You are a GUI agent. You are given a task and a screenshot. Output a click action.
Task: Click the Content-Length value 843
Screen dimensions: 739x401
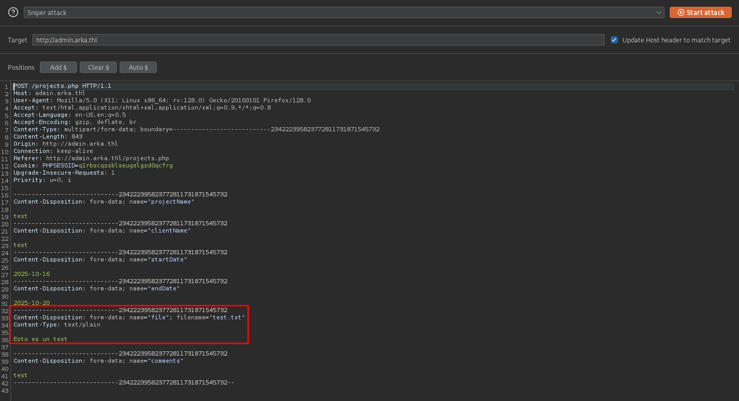coord(77,136)
